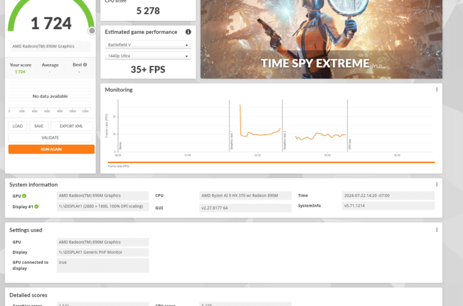Click the orange frame rate timeline bar

point(271,162)
